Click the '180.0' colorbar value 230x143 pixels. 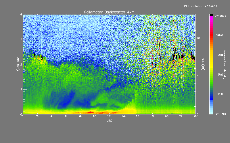(220, 55)
